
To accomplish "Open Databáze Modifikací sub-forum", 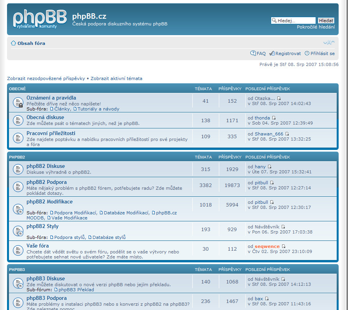I will click(126, 213).
